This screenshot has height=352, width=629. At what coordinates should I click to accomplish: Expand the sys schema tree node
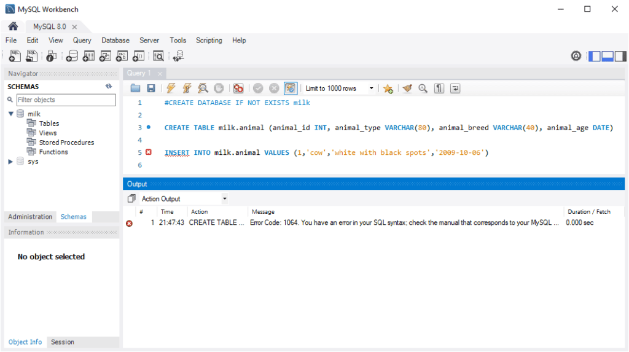[10, 162]
